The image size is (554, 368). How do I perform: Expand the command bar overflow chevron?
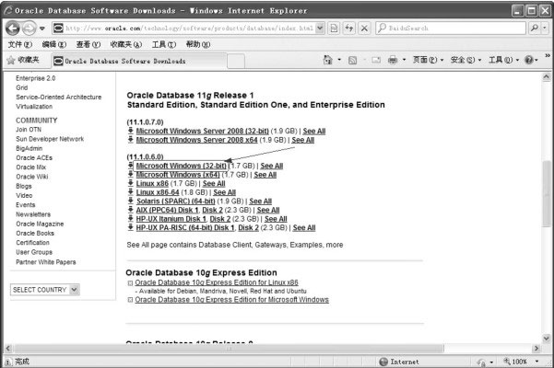(548, 55)
